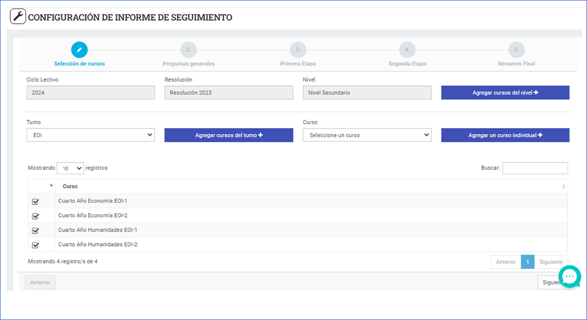Click the Buscar search input field
The image size is (587, 320).
(x=535, y=168)
